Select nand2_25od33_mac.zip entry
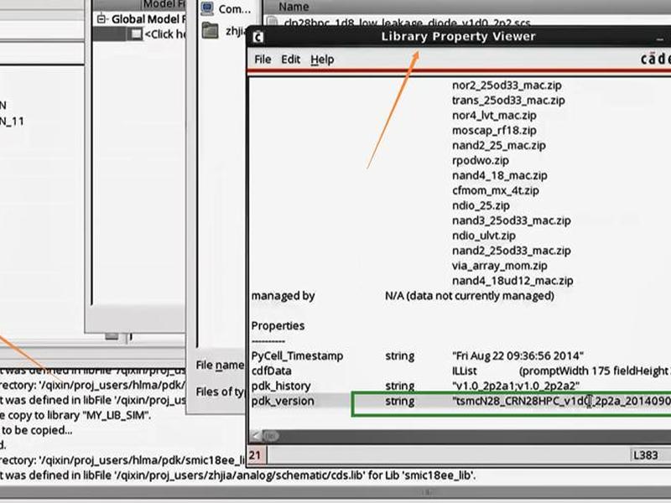671x503 pixels. coord(512,251)
